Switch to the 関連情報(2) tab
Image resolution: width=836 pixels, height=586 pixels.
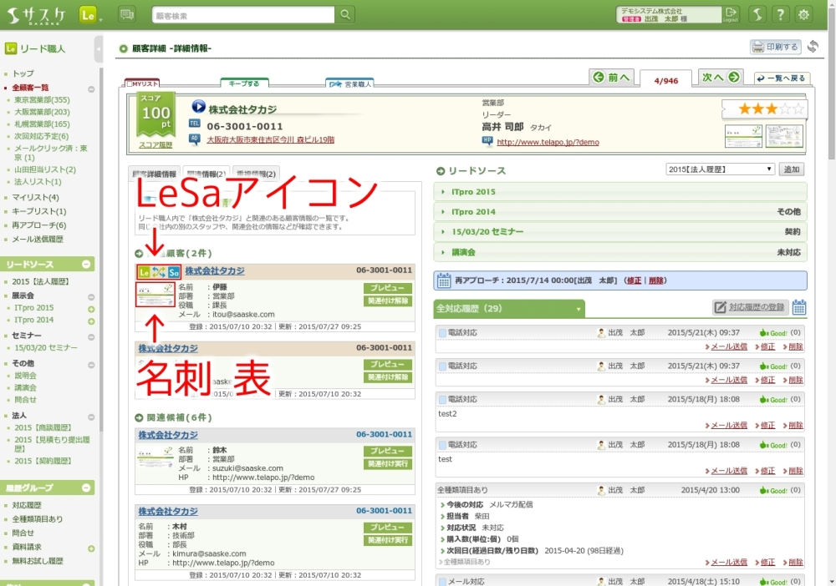[206, 174]
